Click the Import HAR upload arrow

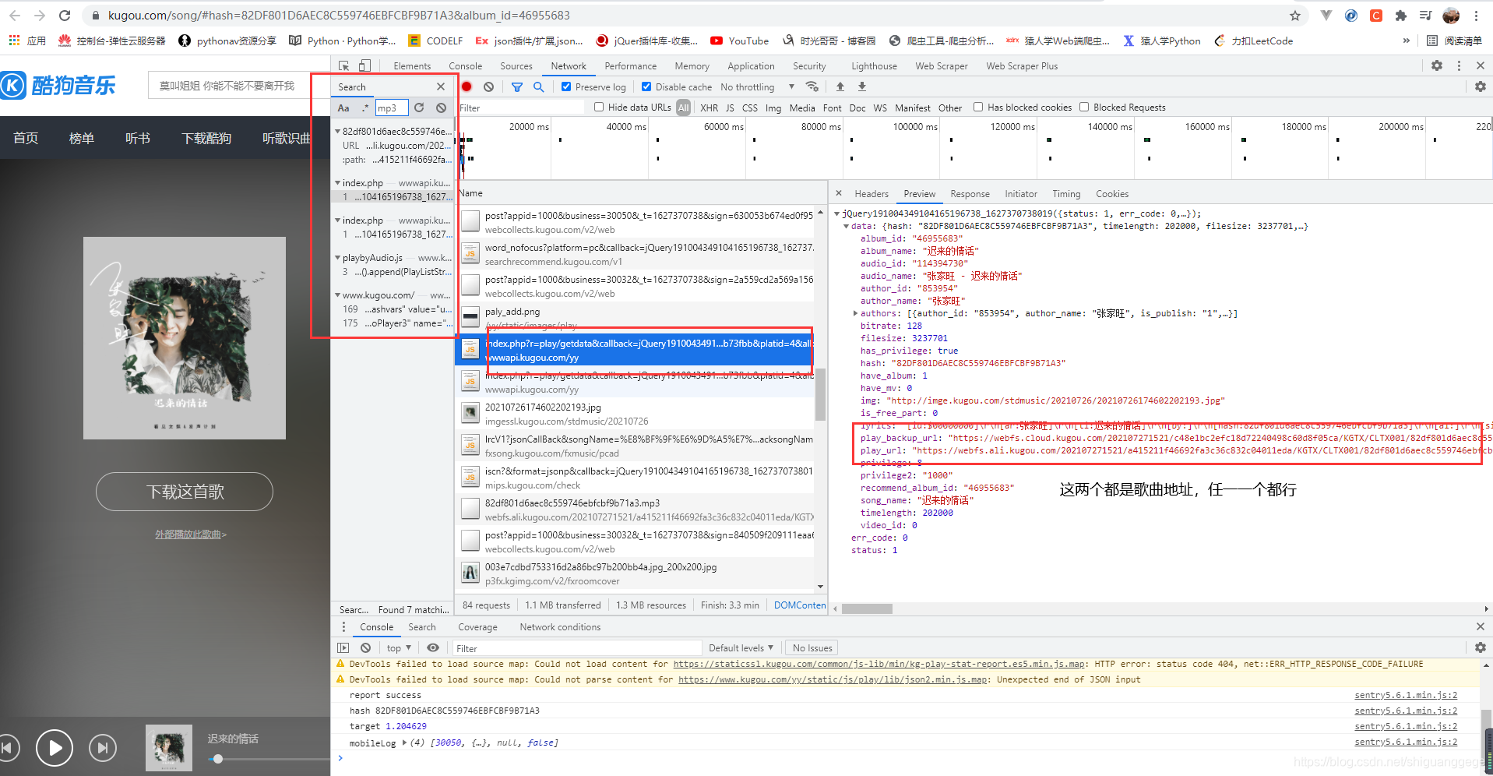tap(840, 86)
